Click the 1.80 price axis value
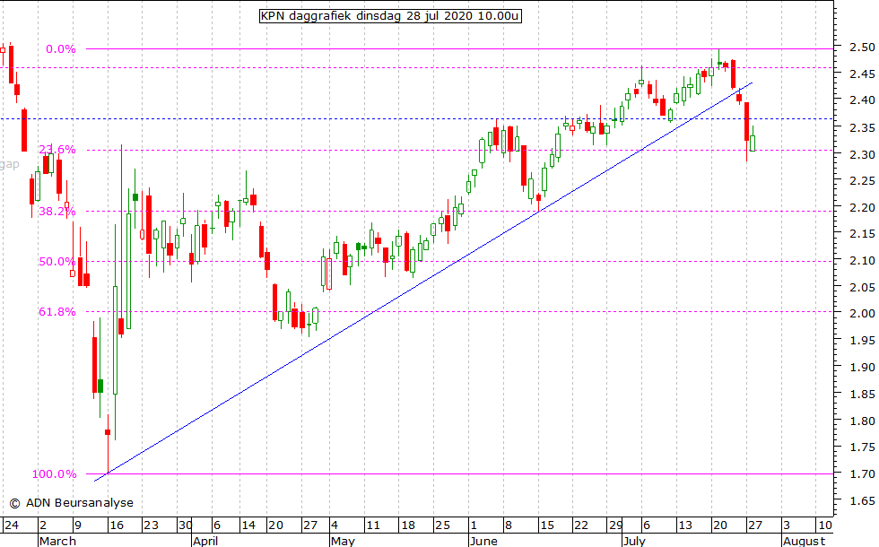Image resolution: width=879 pixels, height=547 pixels. (x=862, y=421)
